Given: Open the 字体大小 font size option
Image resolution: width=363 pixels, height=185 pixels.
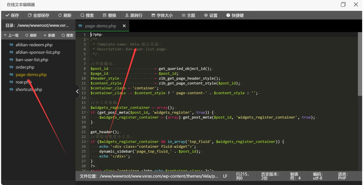Looking at the screenshot, I should tap(162, 15).
